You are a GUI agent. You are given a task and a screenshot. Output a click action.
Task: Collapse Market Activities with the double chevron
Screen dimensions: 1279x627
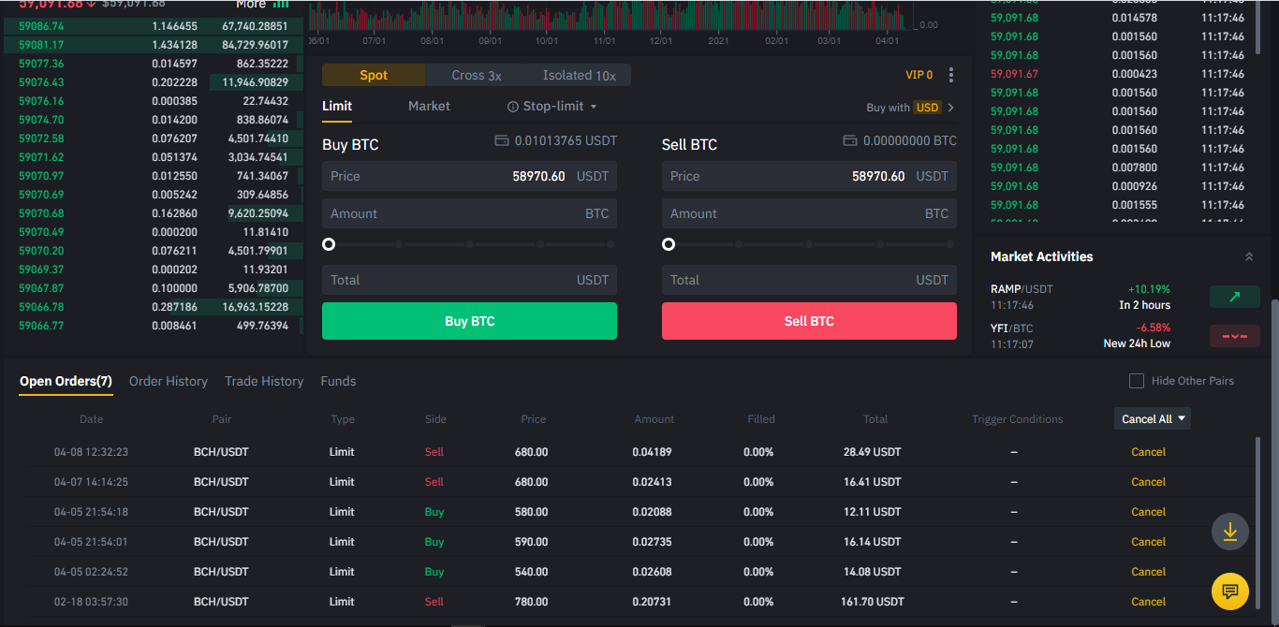pos(1248,256)
